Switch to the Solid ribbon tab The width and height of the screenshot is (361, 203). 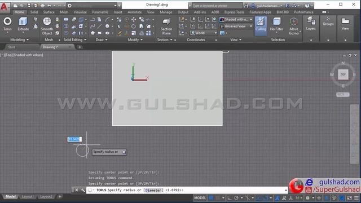pos(34,12)
